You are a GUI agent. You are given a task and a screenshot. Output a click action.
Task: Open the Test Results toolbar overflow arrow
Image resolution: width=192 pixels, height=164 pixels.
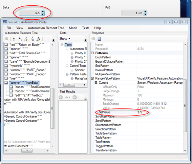86,99
